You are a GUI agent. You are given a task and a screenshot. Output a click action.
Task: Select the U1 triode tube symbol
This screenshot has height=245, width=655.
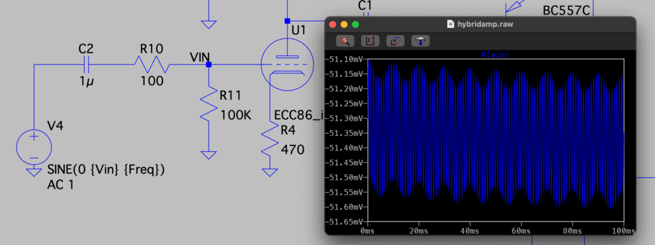(x=287, y=64)
